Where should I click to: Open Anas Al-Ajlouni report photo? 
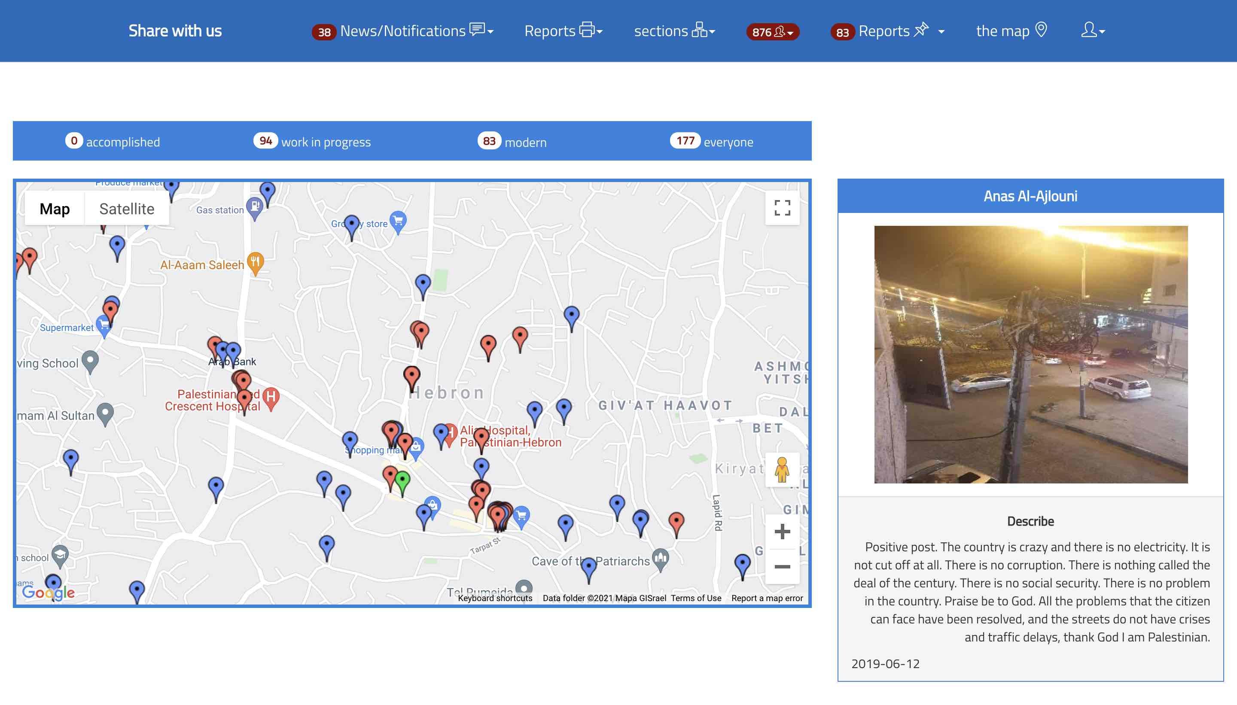coord(1030,354)
